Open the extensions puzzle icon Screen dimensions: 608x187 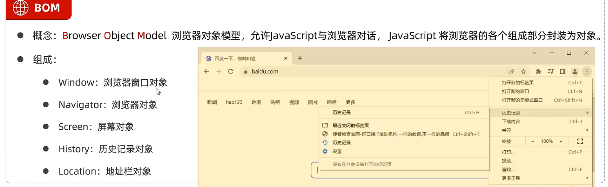click(538, 72)
